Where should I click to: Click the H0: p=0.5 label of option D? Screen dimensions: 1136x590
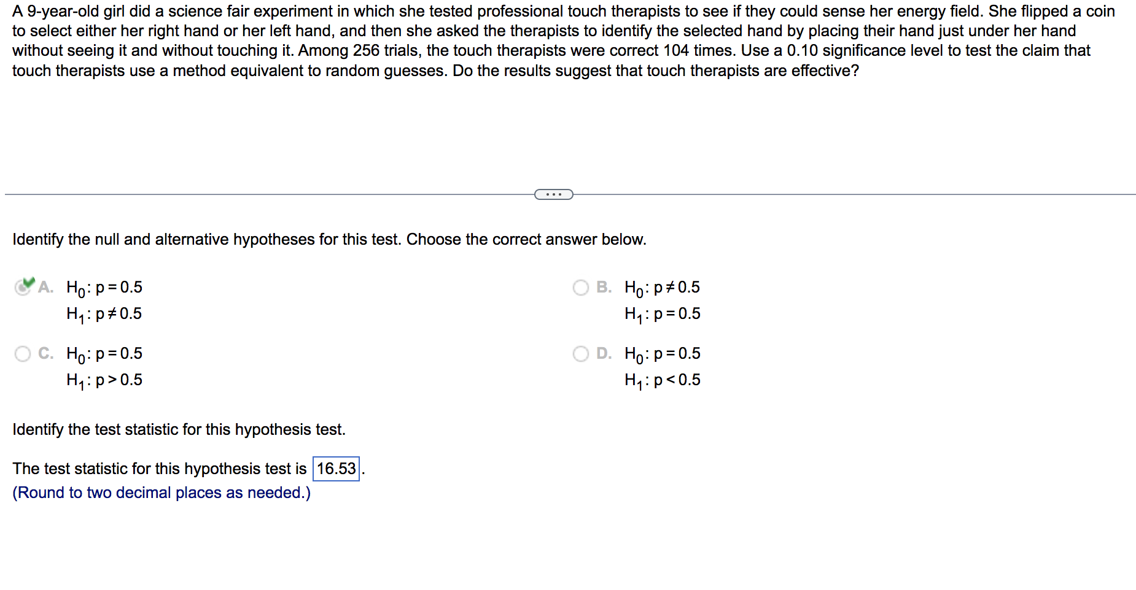tap(663, 354)
